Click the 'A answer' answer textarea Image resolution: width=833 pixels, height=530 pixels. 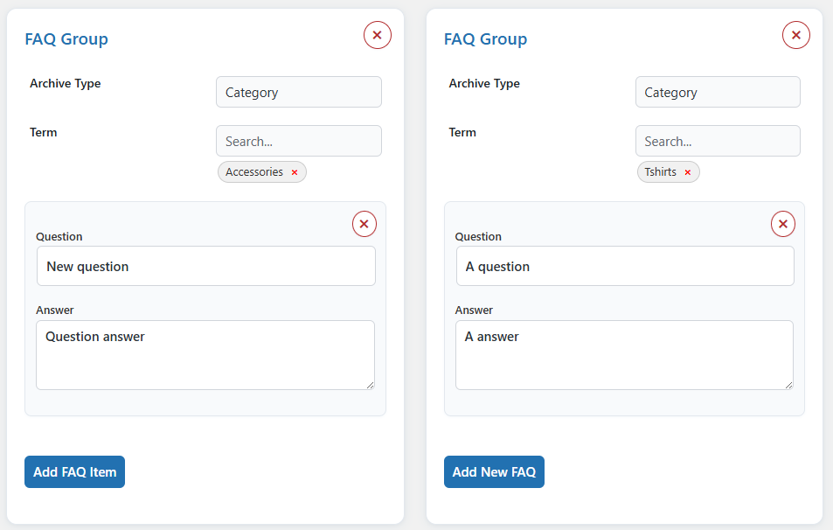click(x=624, y=354)
